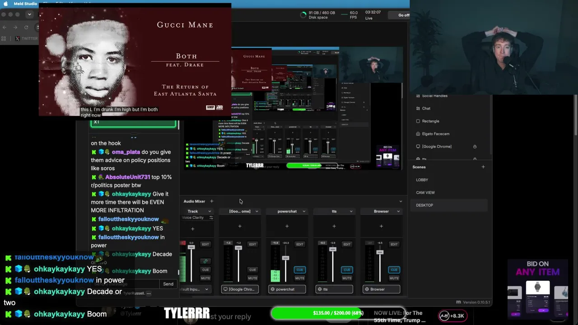578x325 pixels.
Task: Open the powerchat channel dropdown
Action: [304, 211]
